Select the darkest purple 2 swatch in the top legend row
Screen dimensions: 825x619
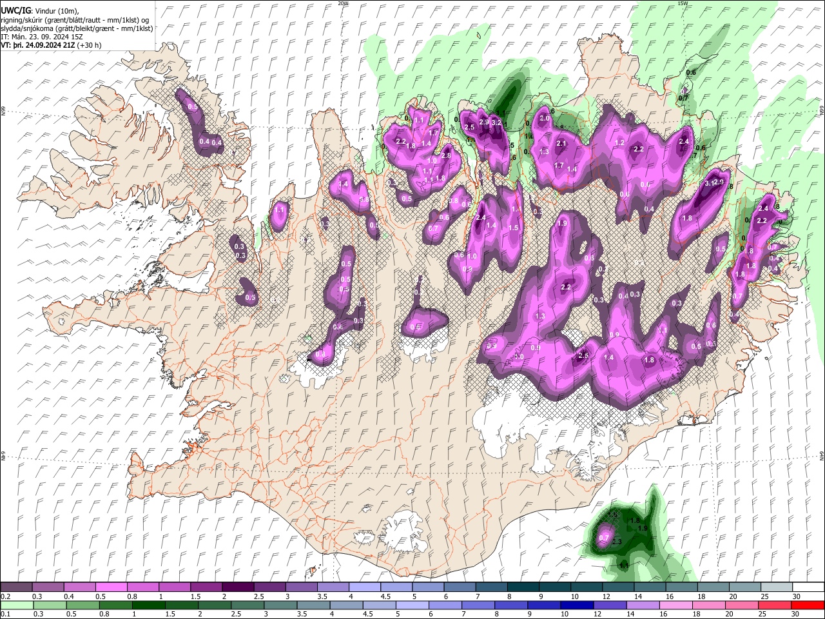[x=237, y=587]
